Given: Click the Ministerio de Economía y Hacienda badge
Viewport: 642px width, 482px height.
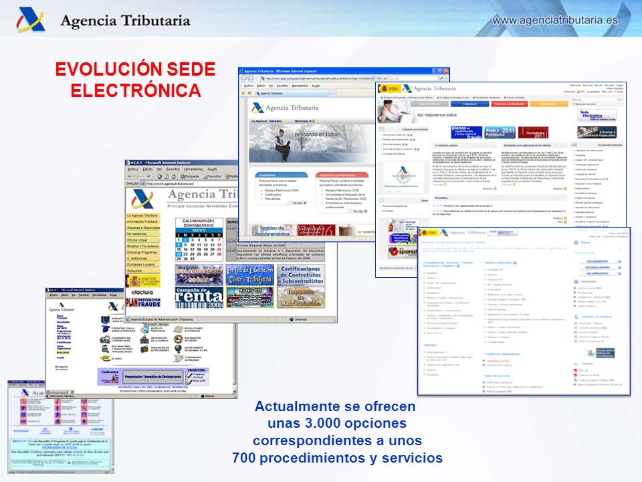Looking at the screenshot, I should pos(143,281).
